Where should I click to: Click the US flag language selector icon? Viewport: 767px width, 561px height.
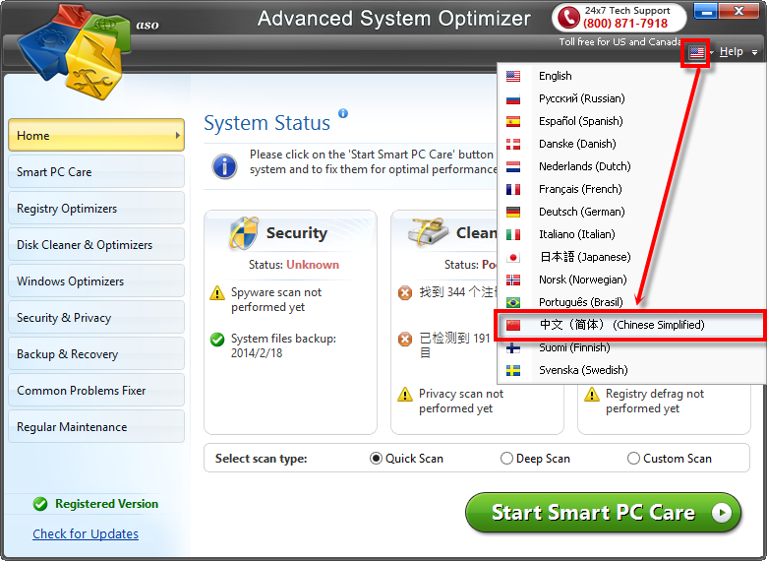(696, 52)
